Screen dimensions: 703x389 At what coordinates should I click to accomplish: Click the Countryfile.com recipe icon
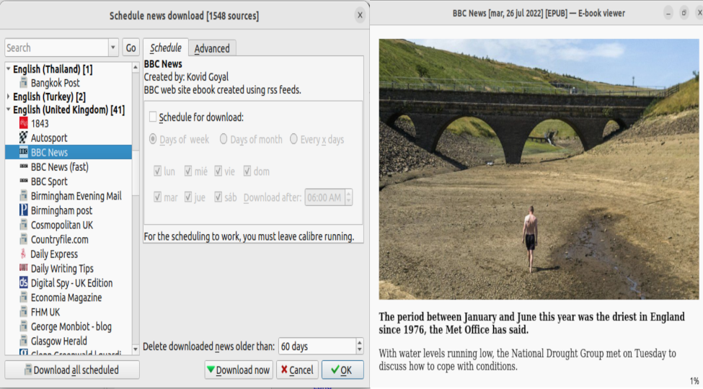pos(23,239)
